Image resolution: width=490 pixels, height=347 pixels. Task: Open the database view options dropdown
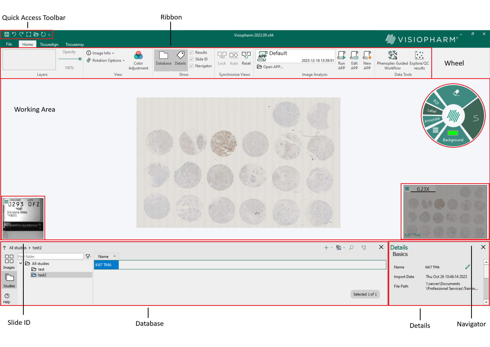point(340,247)
